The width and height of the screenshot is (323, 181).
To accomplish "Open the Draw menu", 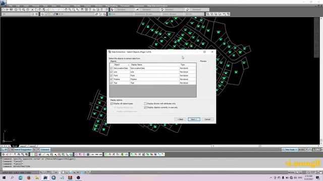I will pyautogui.click(x=54, y=6).
